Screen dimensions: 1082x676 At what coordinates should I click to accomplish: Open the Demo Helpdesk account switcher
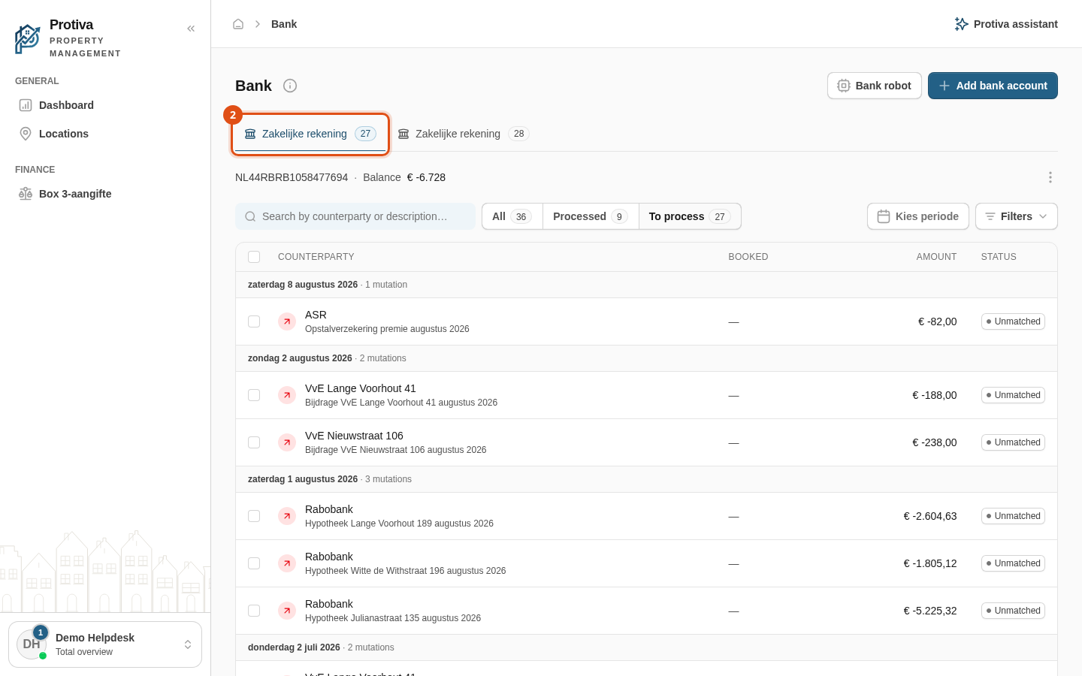click(x=105, y=644)
